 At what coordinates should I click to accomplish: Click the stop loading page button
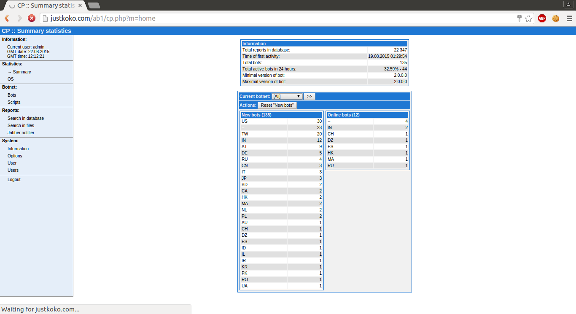pos(32,18)
